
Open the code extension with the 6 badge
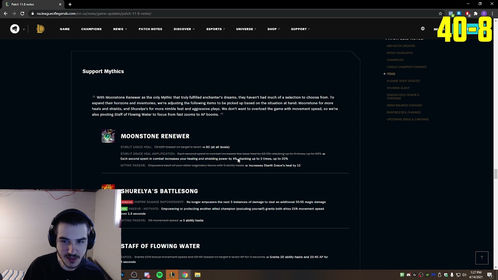[x=451, y=13]
